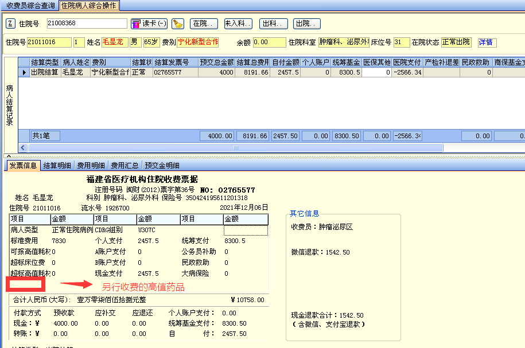The height and width of the screenshot is (348, 525).
Task: Click the 费别 field 宁化新型合作
Action: pos(197,42)
